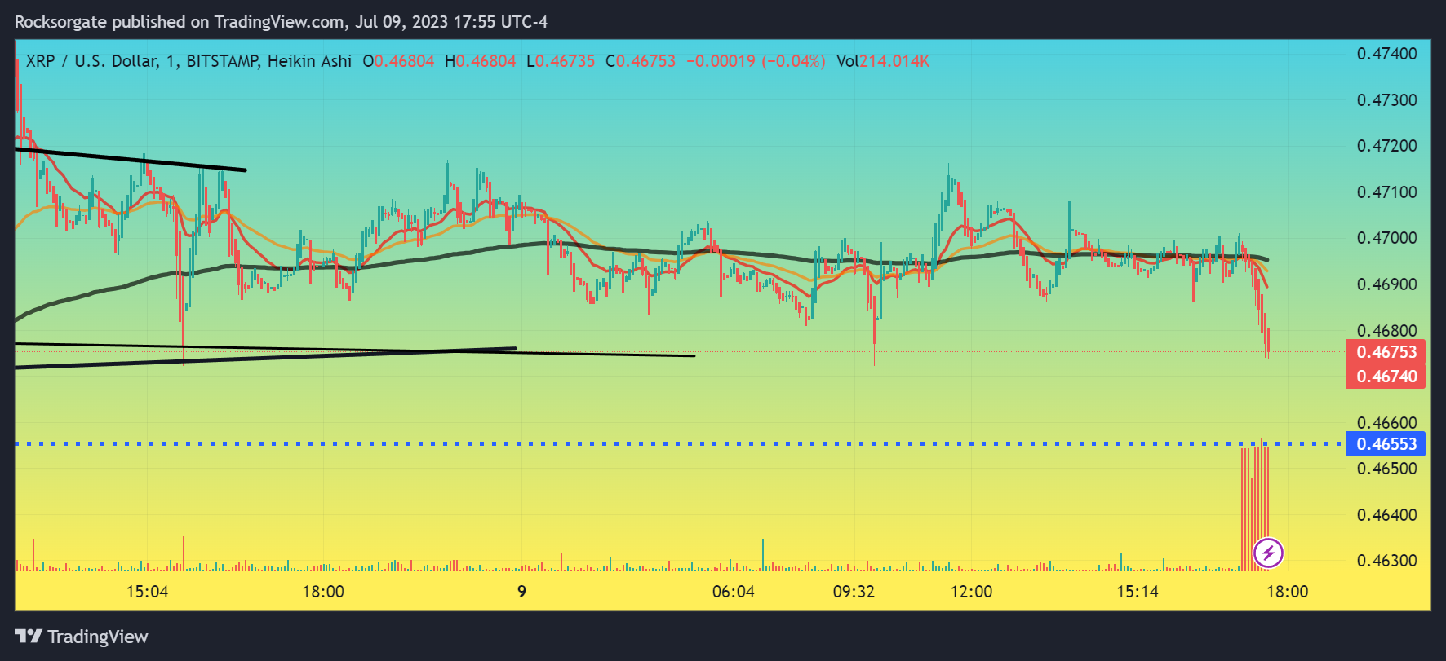Click the blue 0.46553 price label
This screenshot has width=1446, height=661.
(x=1386, y=444)
